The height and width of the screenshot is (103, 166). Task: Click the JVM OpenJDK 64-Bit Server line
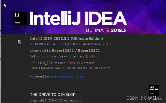70,68
